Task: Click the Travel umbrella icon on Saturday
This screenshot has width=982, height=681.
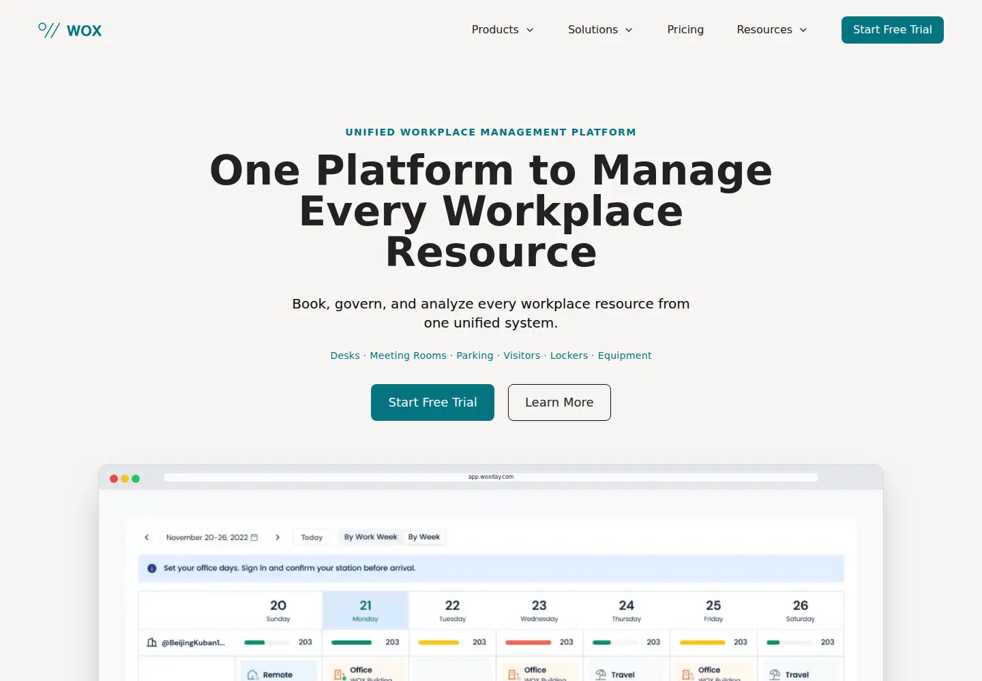Action: (775, 675)
